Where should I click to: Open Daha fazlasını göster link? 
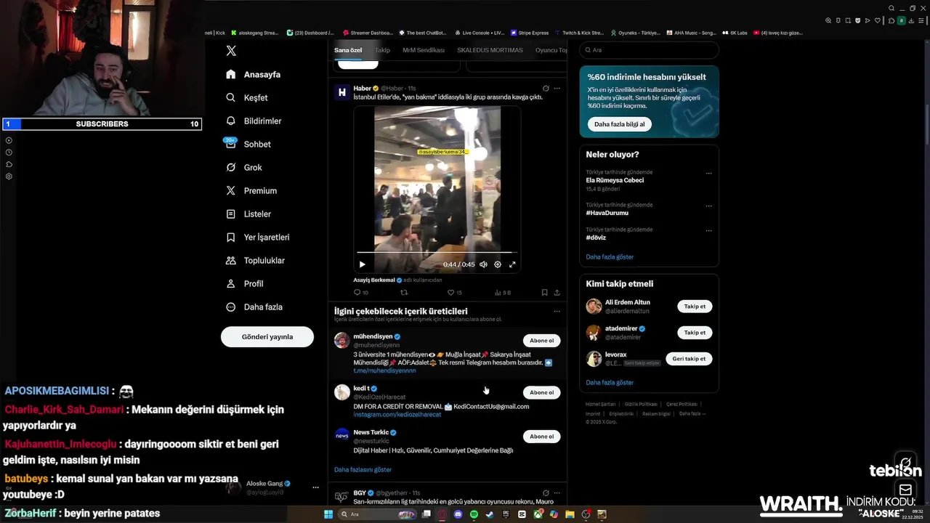pyautogui.click(x=363, y=470)
